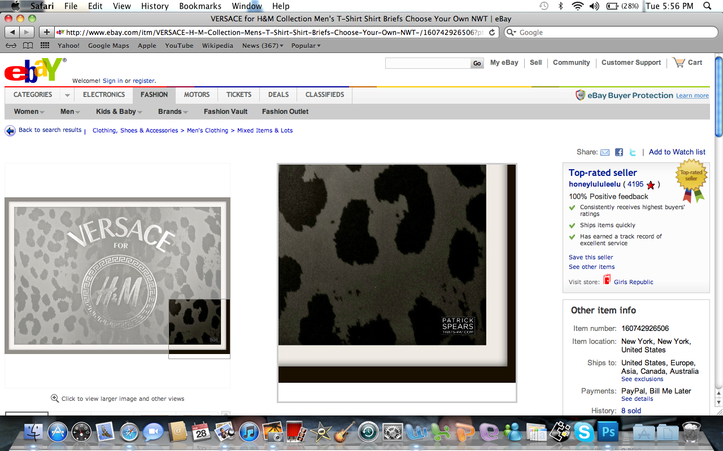Open the Bookmarks menu
723x451 pixels.
pos(200,6)
